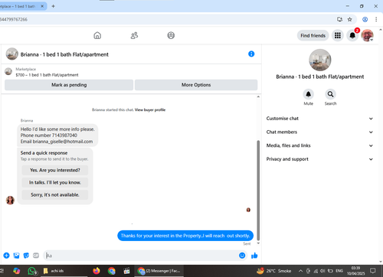Image resolution: width=383 pixels, height=277 pixels.
Task: Open more actions plus icon in composer
Action: pyautogui.click(x=6, y=256)
